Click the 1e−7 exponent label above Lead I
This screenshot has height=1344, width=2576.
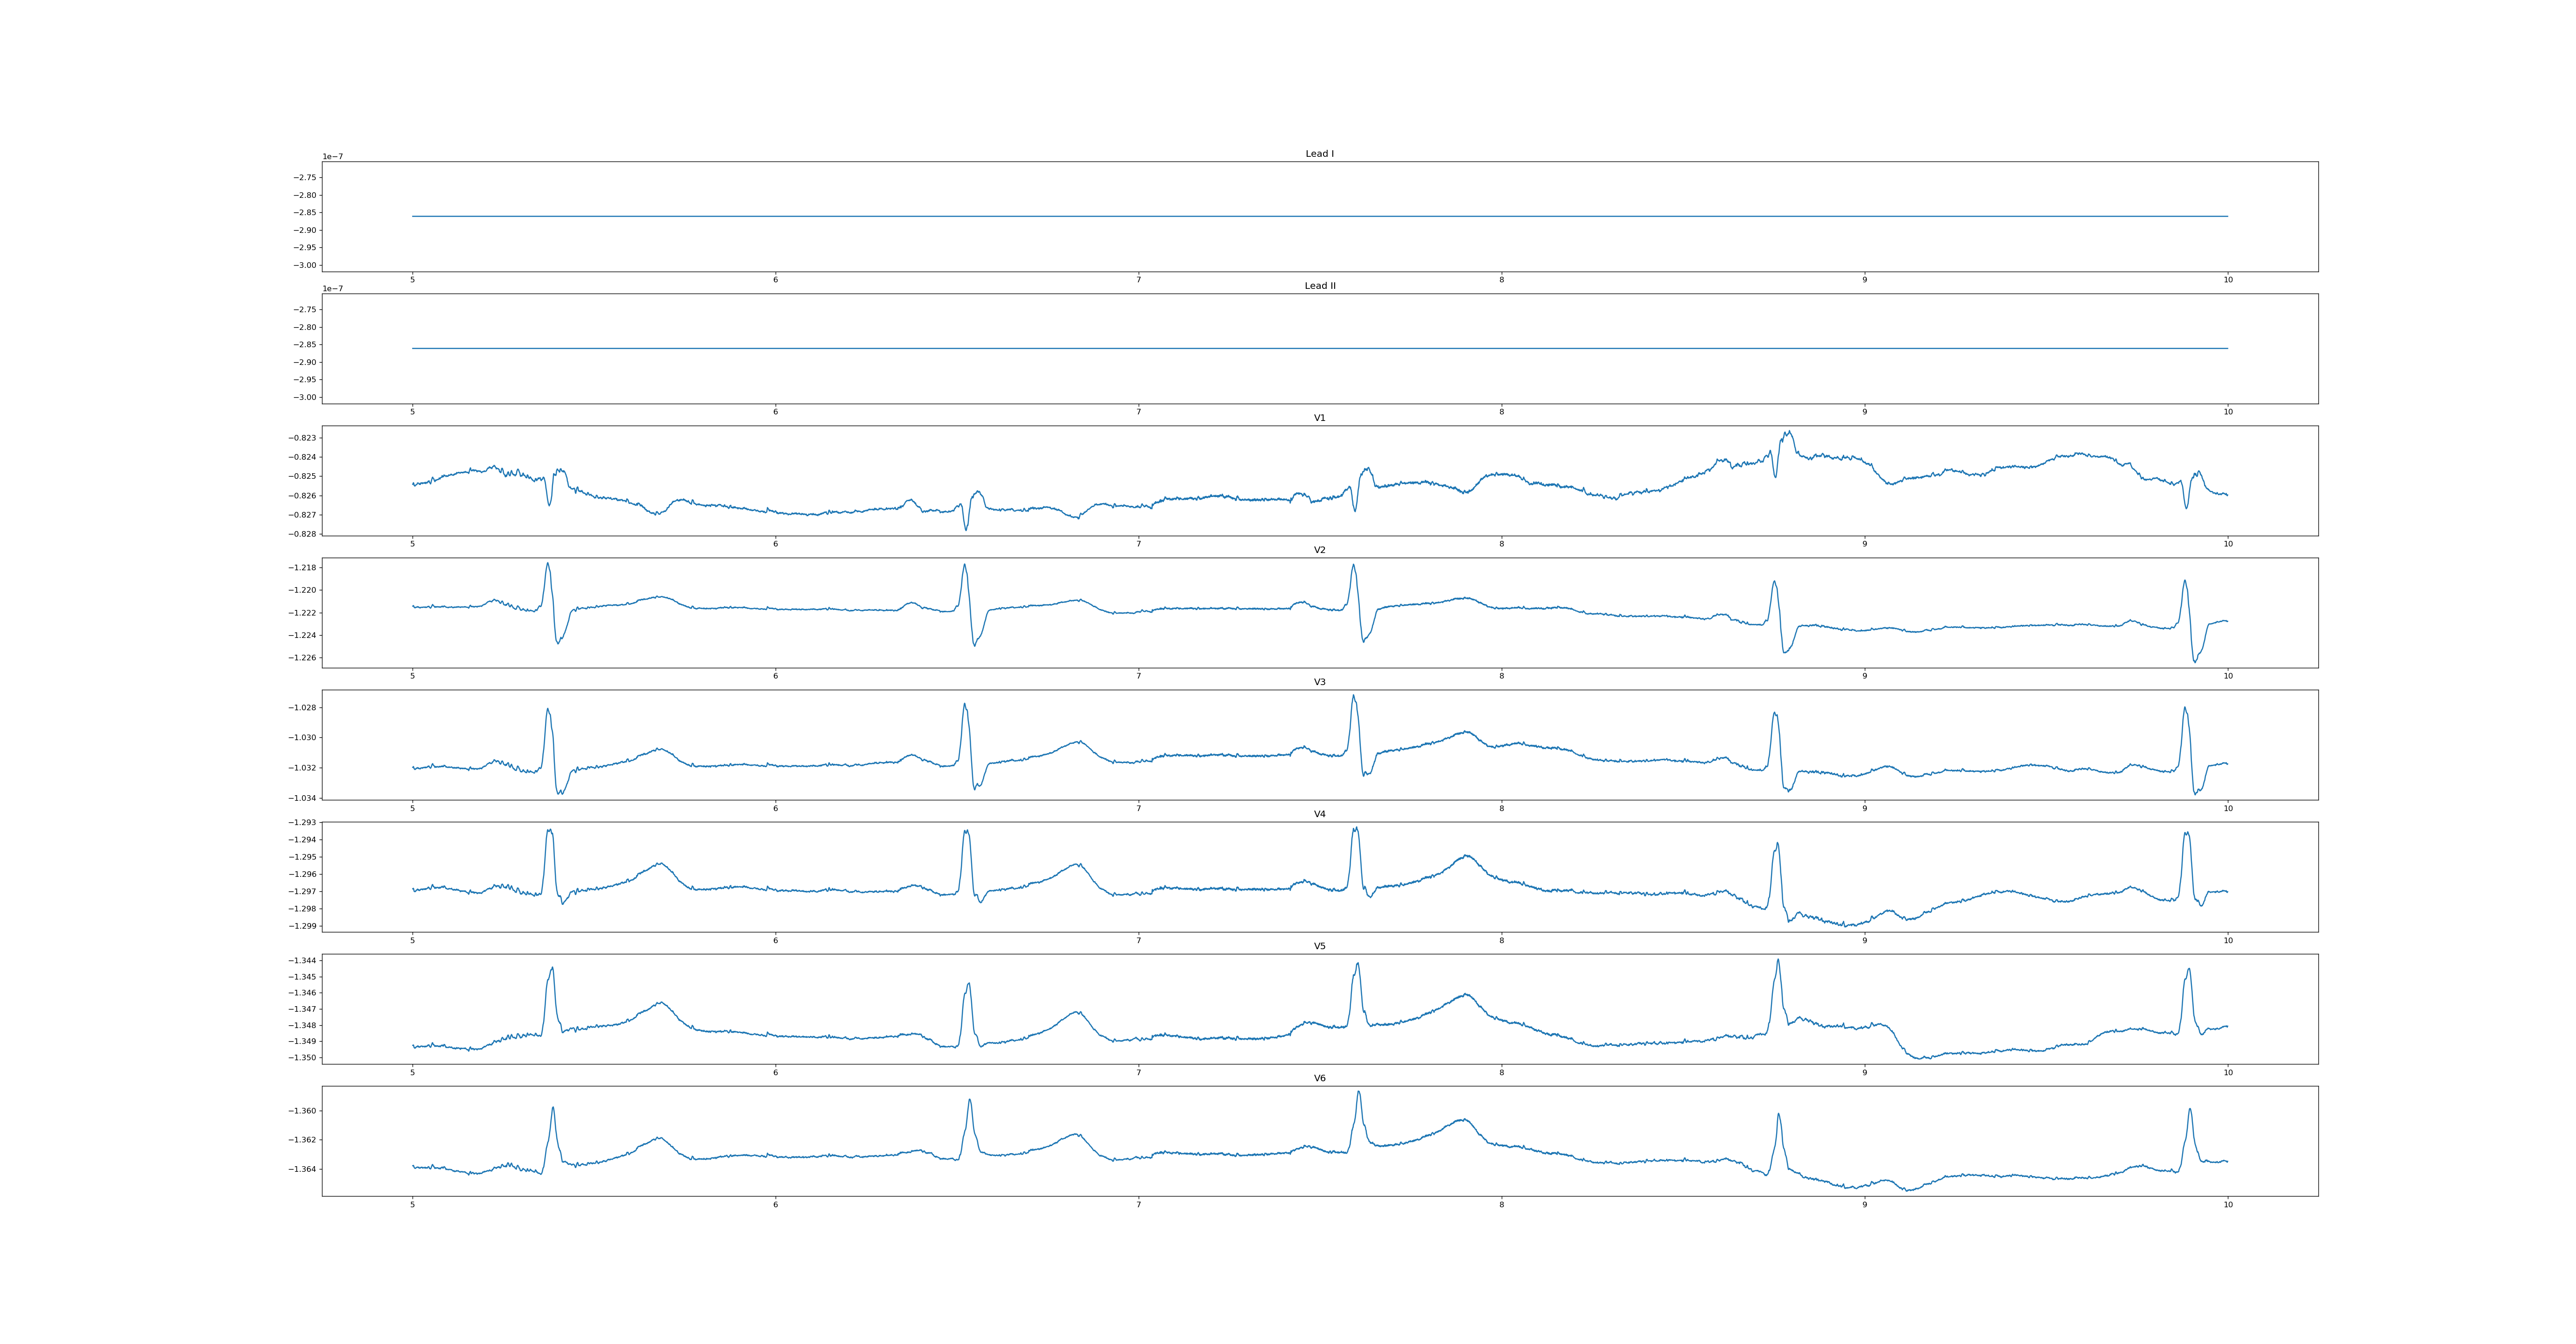point(332,157)
